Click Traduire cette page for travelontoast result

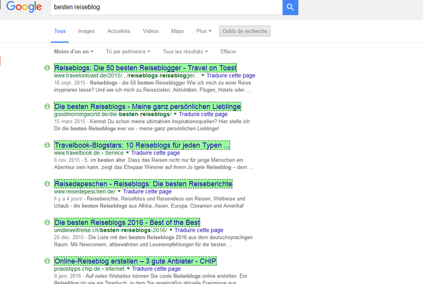231,75
